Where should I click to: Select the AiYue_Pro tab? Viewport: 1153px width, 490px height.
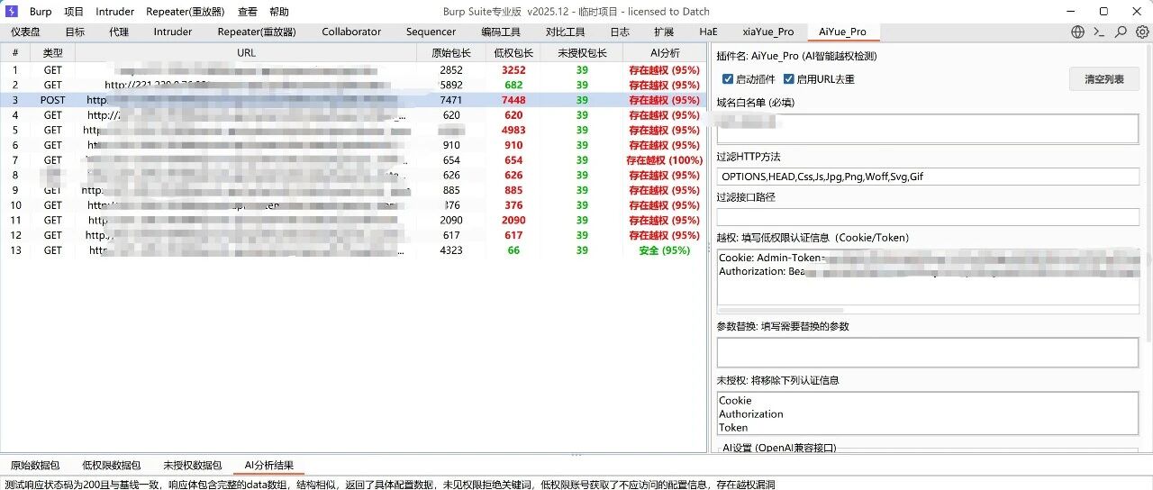843,32
